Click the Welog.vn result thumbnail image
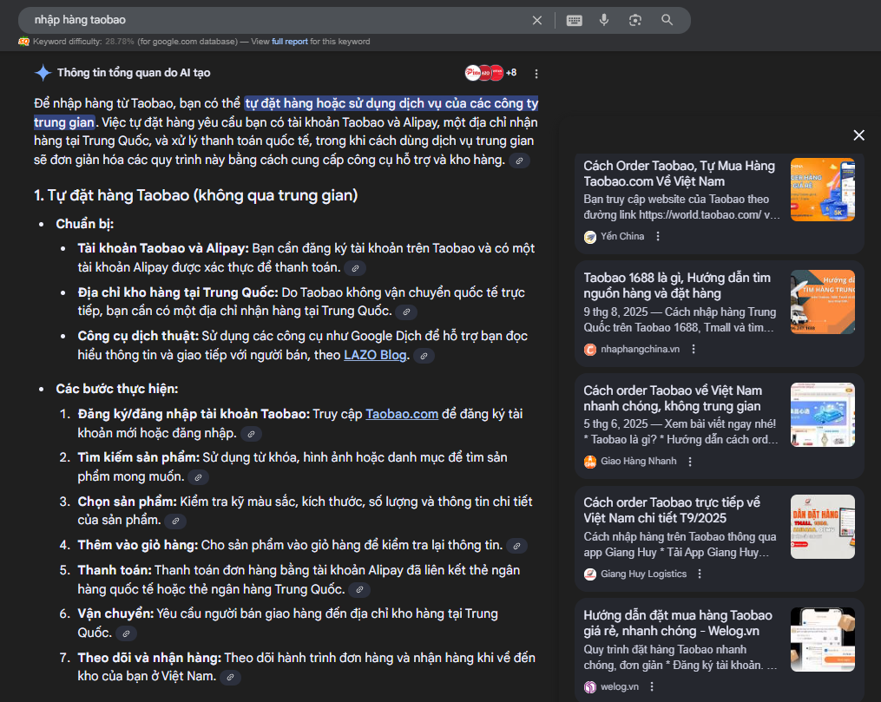The width and height of the screenshot is (881, 702). click(x=822, y=639)
